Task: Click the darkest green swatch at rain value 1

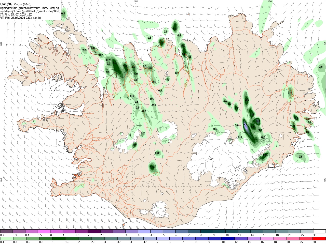Action: 59,238
